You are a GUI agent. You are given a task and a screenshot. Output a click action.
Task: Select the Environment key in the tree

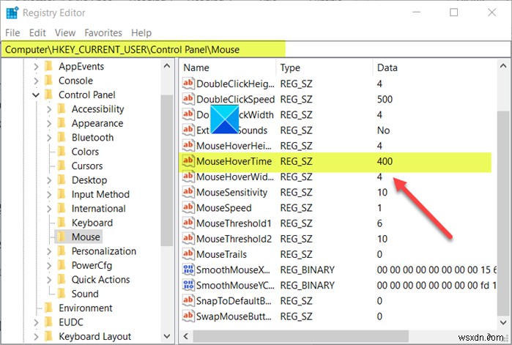pyautogui.click(x=86, y=308)
